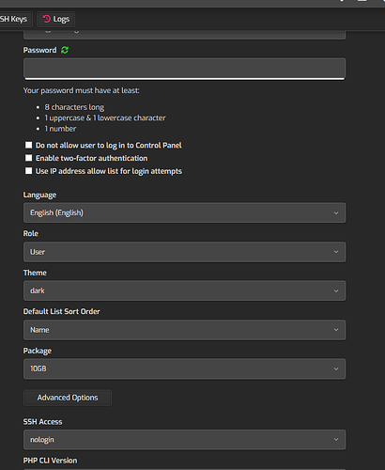This screenshot has height=470, width=385.
Task: Click the Password field label
Action: click(x=39, y=50)
